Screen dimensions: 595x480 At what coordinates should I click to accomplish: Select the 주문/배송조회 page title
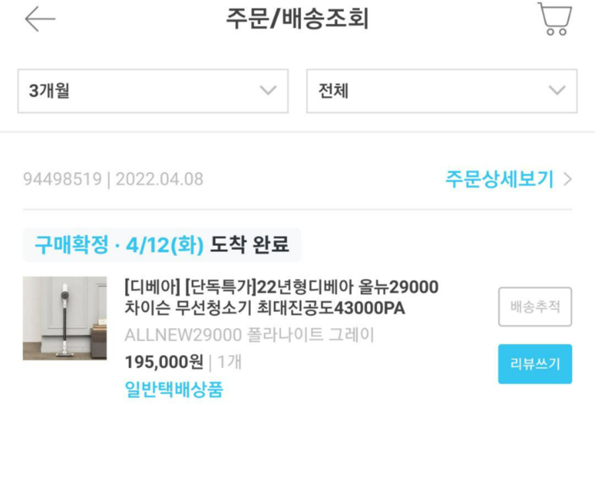coord(297,19)
